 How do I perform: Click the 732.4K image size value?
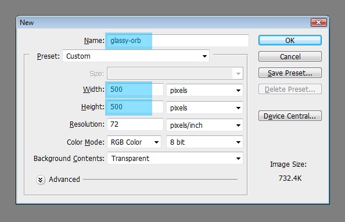[290, 178]
